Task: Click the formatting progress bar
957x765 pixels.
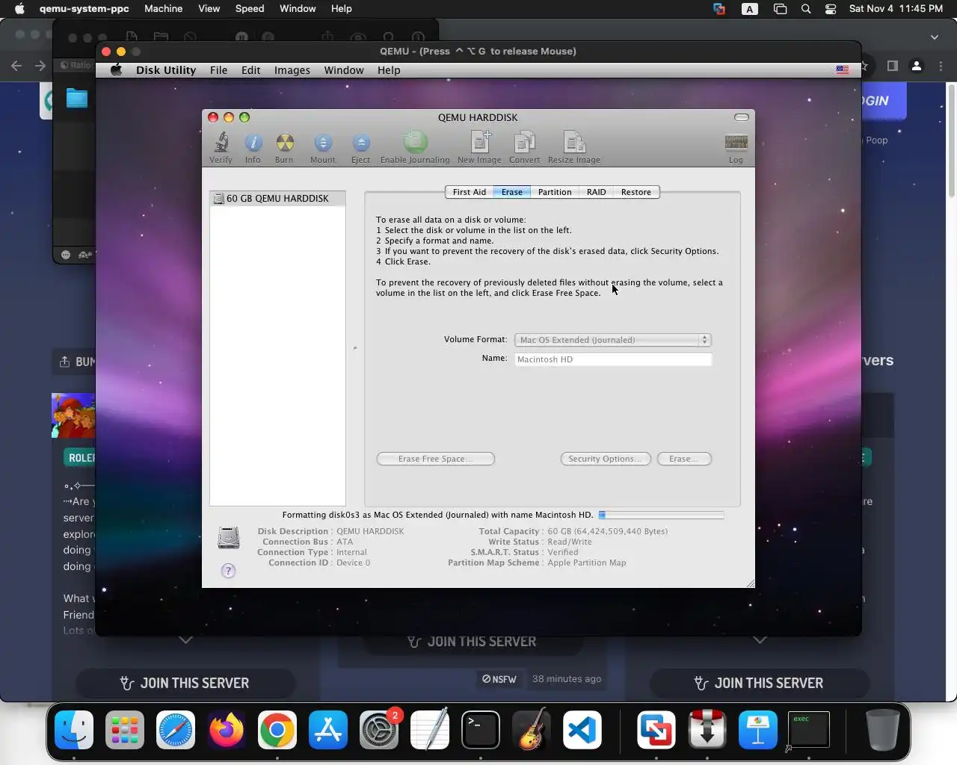Action: coord(661,515)
